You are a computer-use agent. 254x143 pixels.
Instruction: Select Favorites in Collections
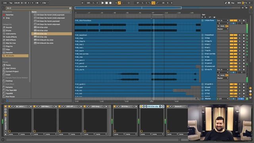[x=10, y=15]
